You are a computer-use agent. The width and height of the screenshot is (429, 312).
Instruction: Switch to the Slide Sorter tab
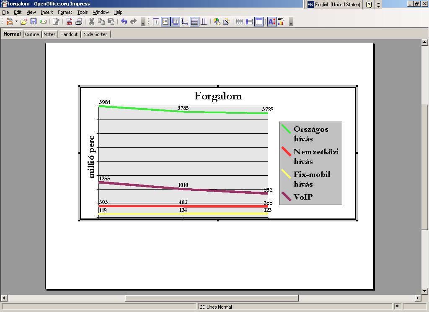coord(95,34)
